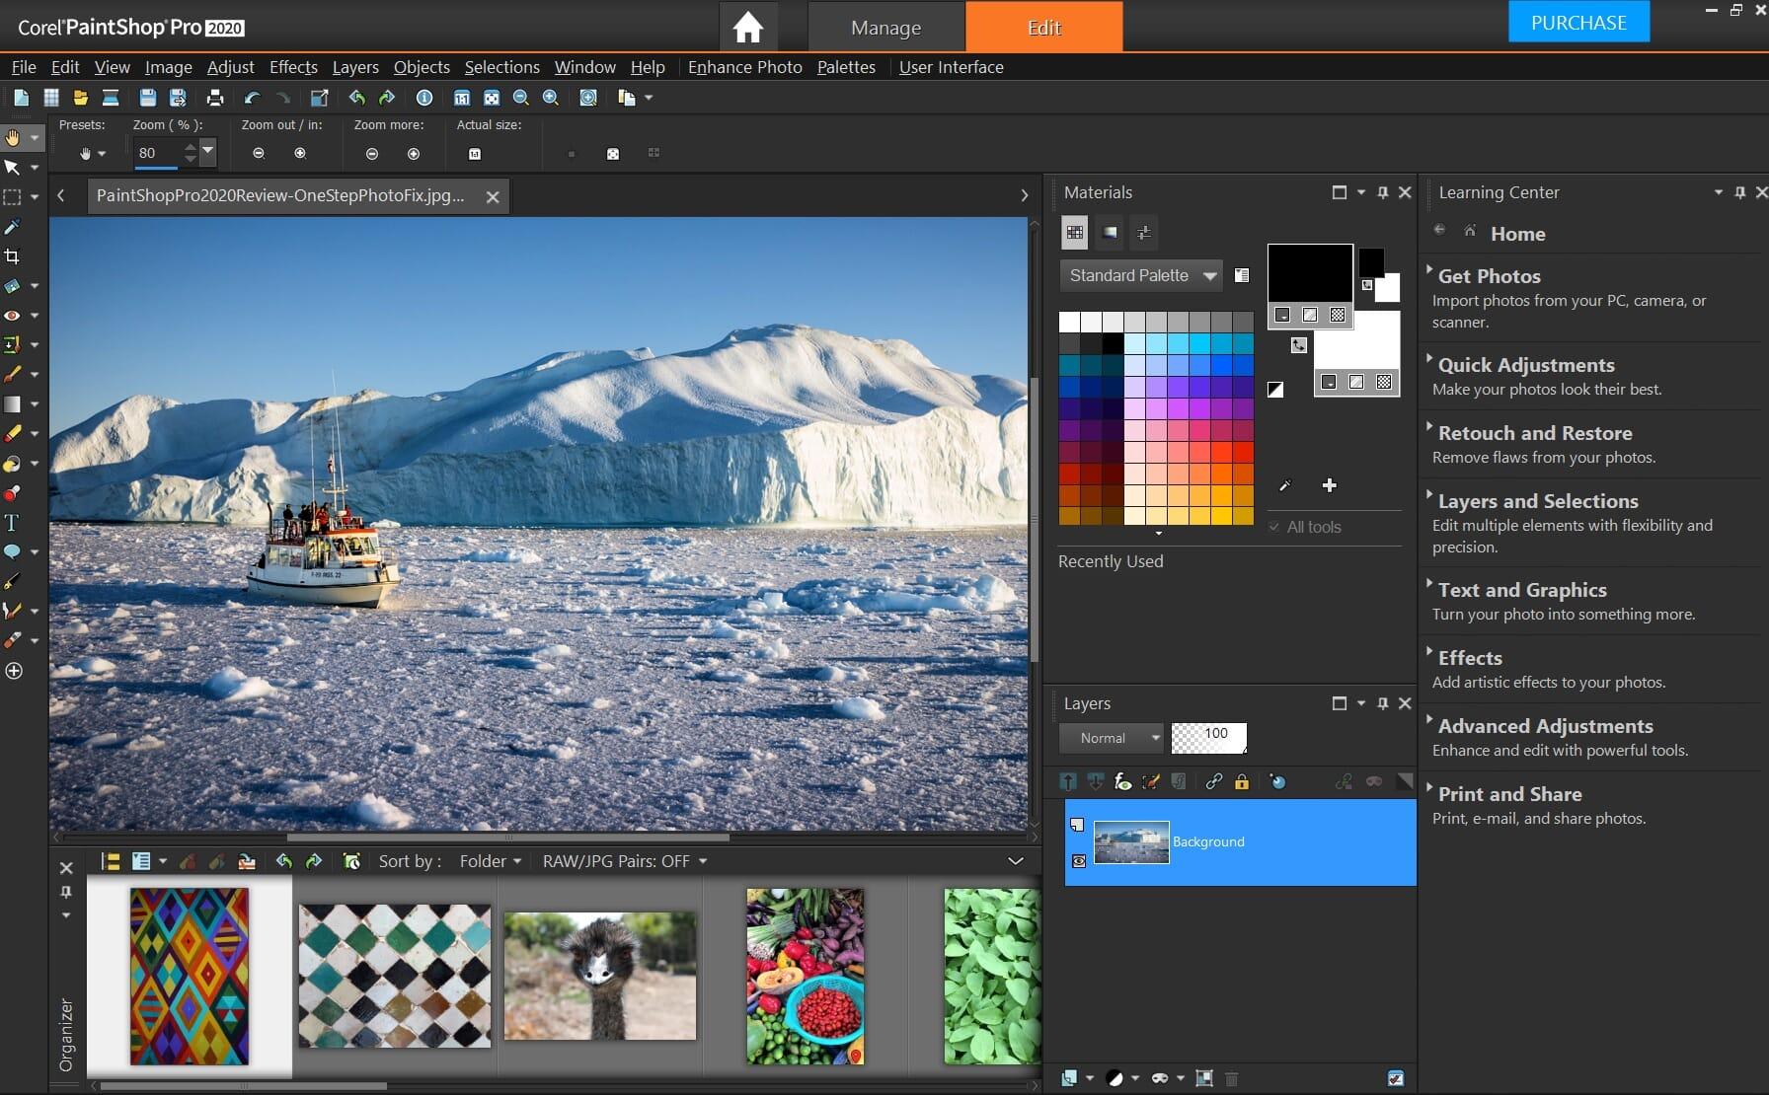This screenshot has height=1095, width=1769.
Task: Activate the Text tool
Action: 13,522
